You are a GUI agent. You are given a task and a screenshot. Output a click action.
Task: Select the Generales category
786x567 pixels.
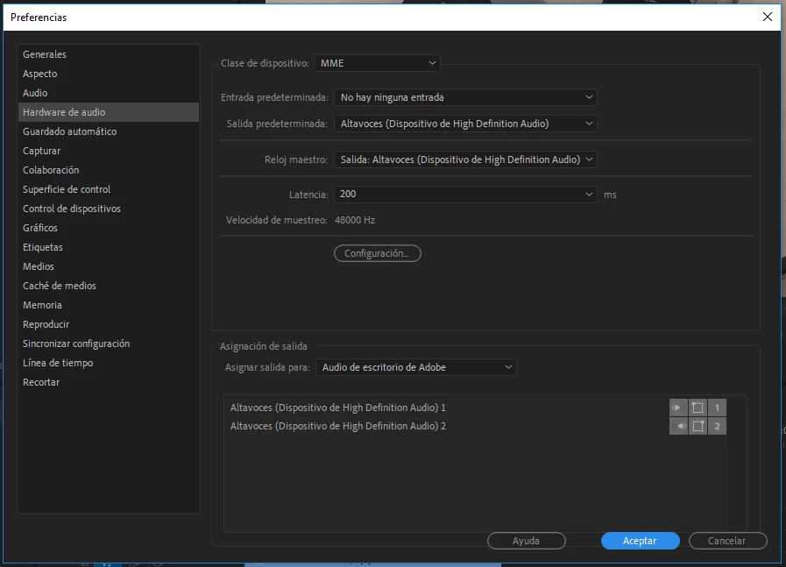pyautogui.click(x=109, y=54)
